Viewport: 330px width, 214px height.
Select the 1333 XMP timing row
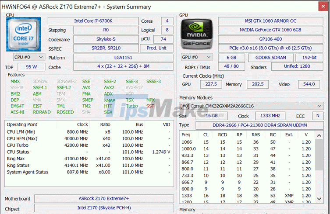tap(248, 196)
